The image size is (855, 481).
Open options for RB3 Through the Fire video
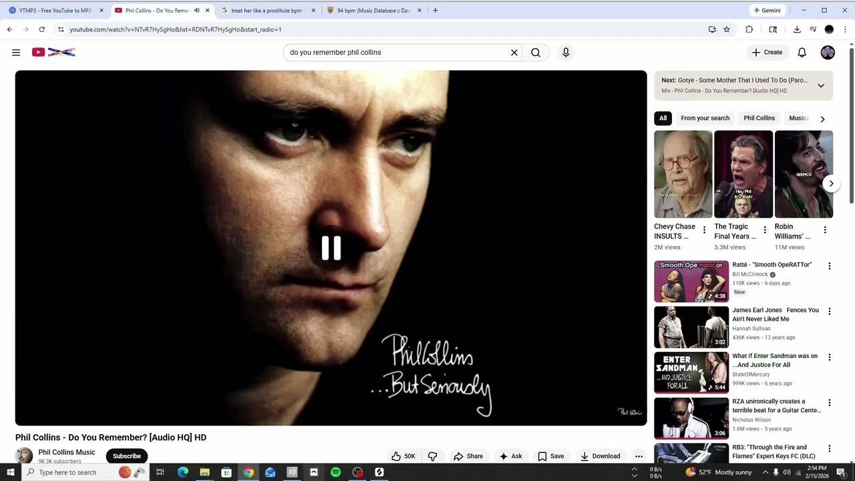[x=830, y=448]
